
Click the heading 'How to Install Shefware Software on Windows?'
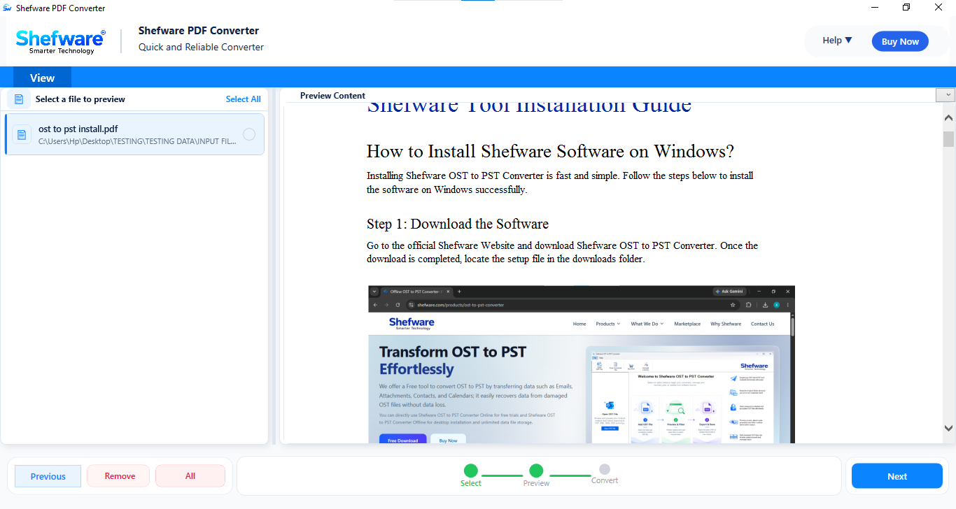(550, 151)
